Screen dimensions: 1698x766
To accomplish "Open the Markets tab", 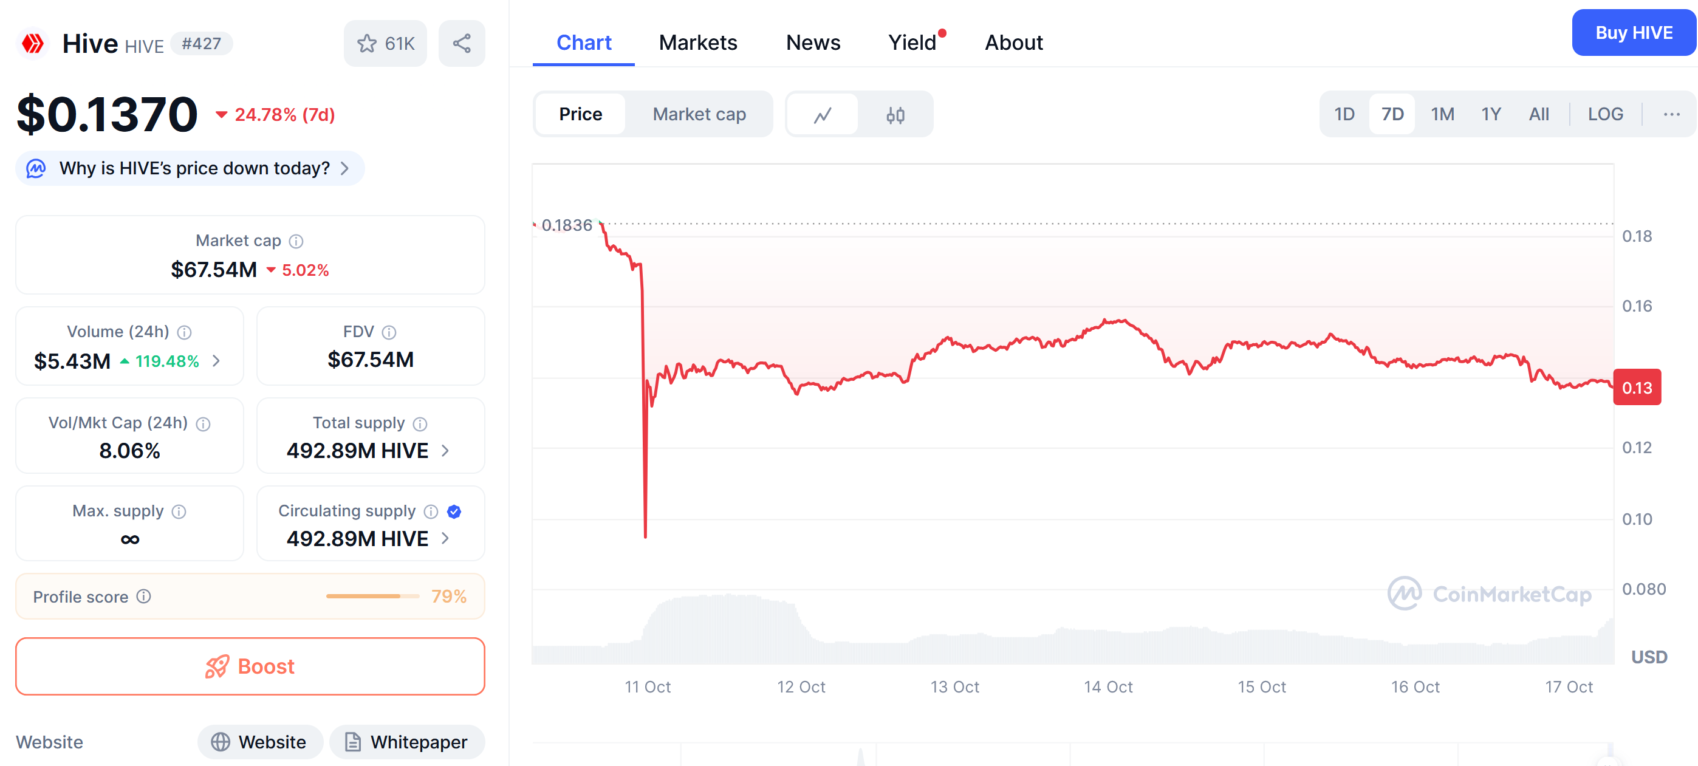I will 697,43.
